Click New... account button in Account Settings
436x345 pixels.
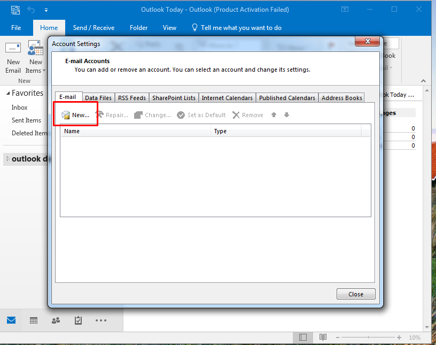pos(75,114)
